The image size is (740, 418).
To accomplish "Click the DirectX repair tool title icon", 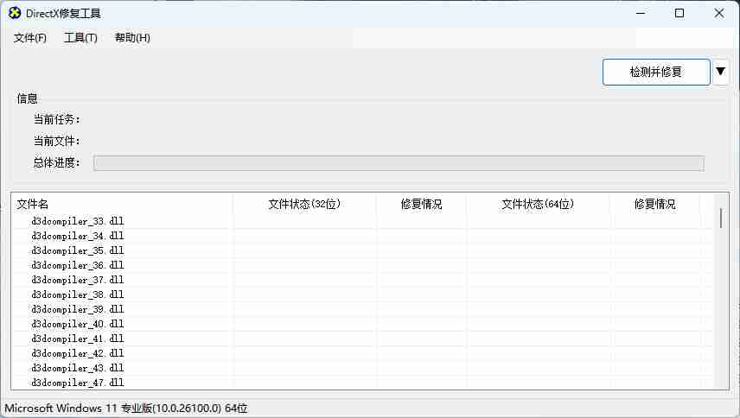I will pos(15,13).
